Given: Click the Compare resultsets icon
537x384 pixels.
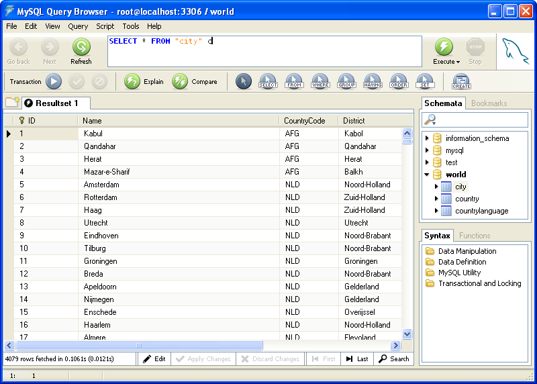Looking at the screenshot, I should [180, 82].
